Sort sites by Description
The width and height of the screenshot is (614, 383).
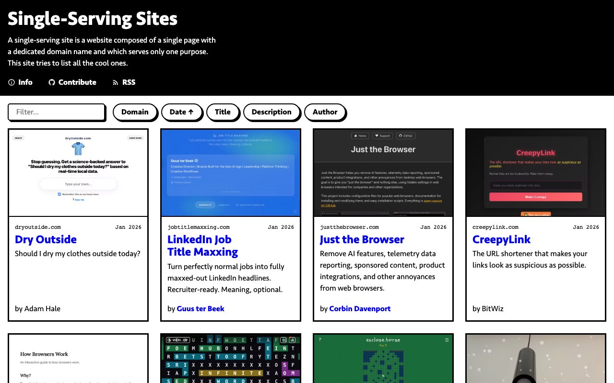click(272, 112)
